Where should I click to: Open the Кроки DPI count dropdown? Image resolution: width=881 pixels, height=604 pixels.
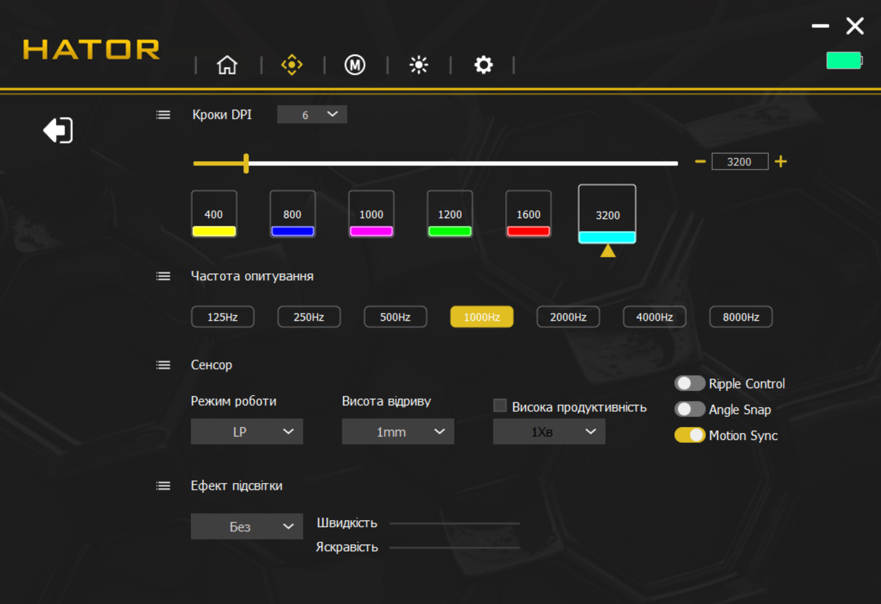coord(312,114)
